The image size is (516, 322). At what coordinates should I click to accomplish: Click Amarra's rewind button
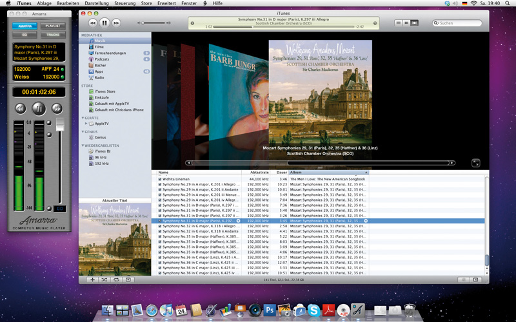(x=21, y=108)
